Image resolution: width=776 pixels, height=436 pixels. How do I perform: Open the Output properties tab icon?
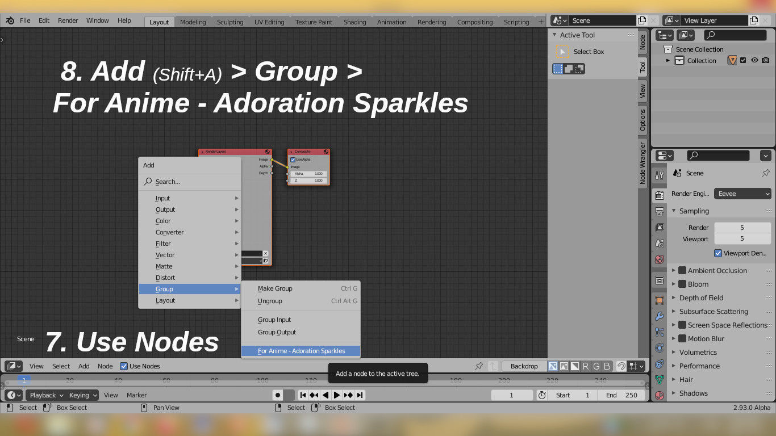(x=659, y=212)
